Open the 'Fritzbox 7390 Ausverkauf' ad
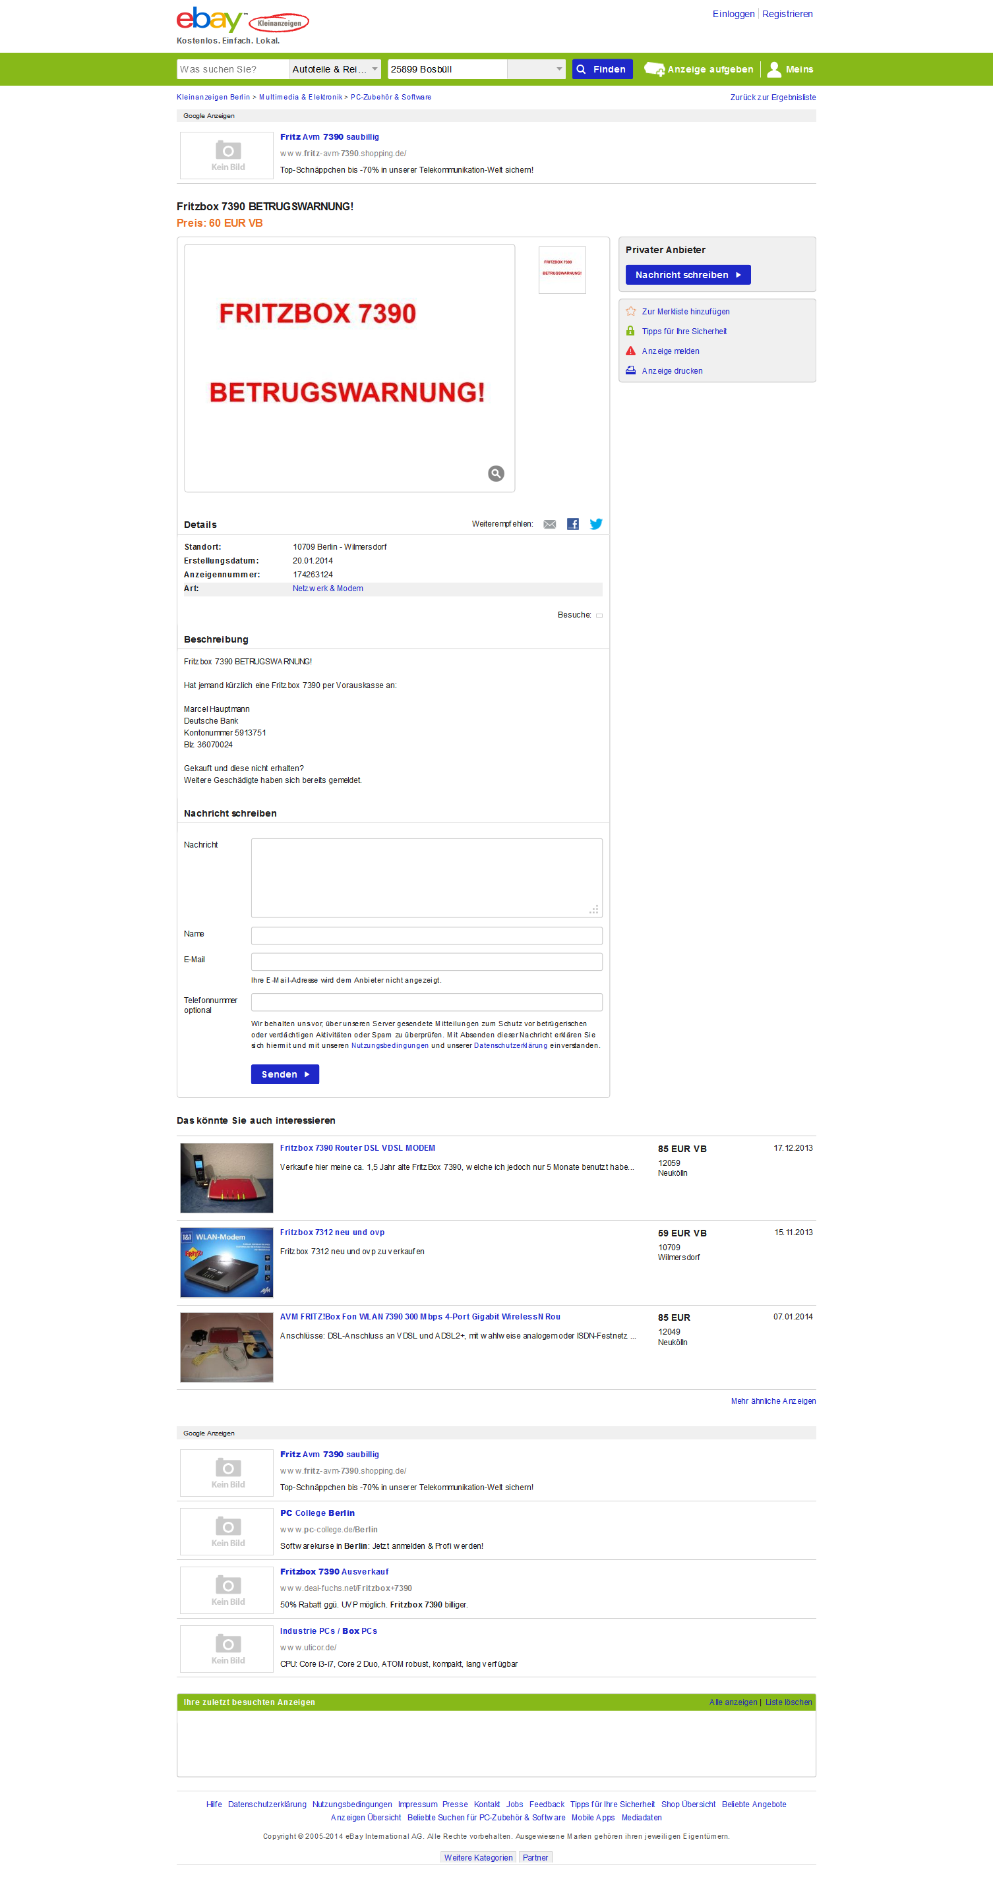The width and height of the screenshot is (993, 1879). pos(334,1572)
